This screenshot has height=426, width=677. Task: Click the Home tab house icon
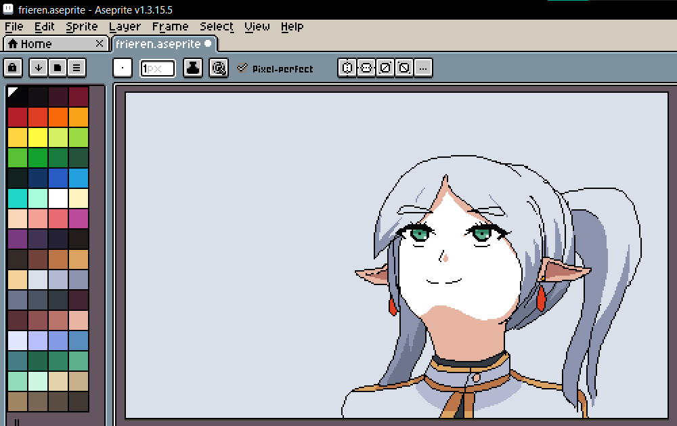coord(13,43)
